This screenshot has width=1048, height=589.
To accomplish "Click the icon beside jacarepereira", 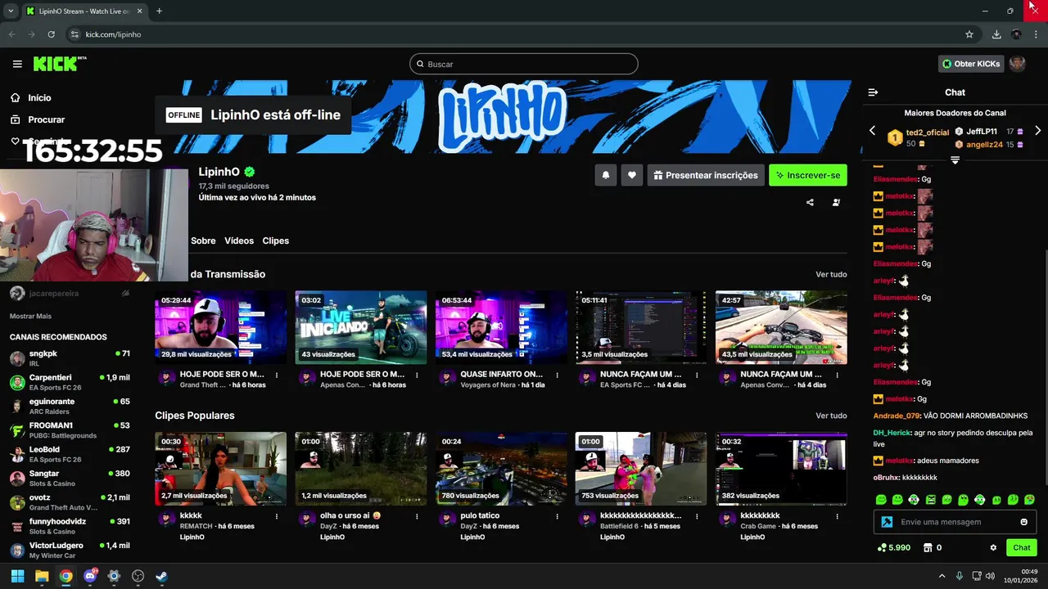I will pyautogui.click(x=125, y=293).
